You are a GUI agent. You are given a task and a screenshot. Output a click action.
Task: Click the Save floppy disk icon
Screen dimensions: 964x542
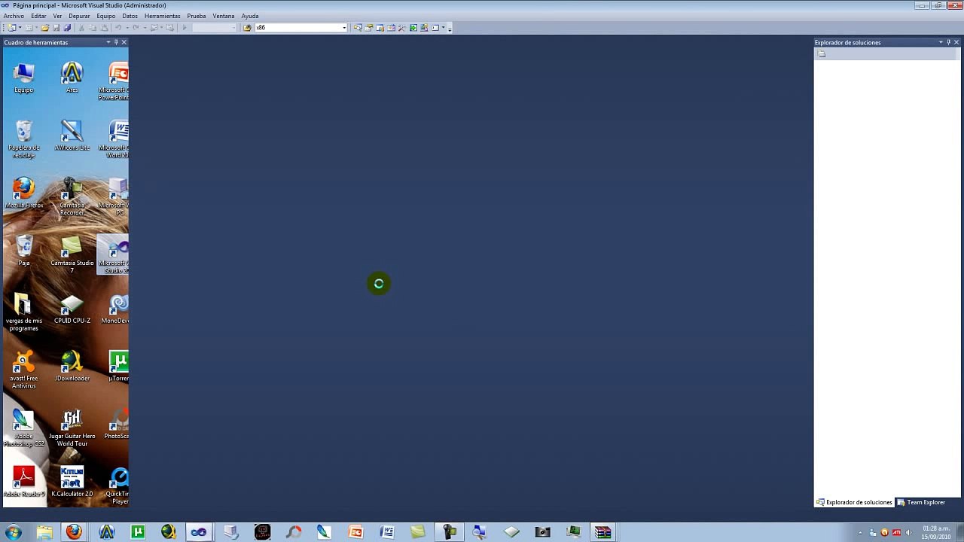[x=56, y=27]
